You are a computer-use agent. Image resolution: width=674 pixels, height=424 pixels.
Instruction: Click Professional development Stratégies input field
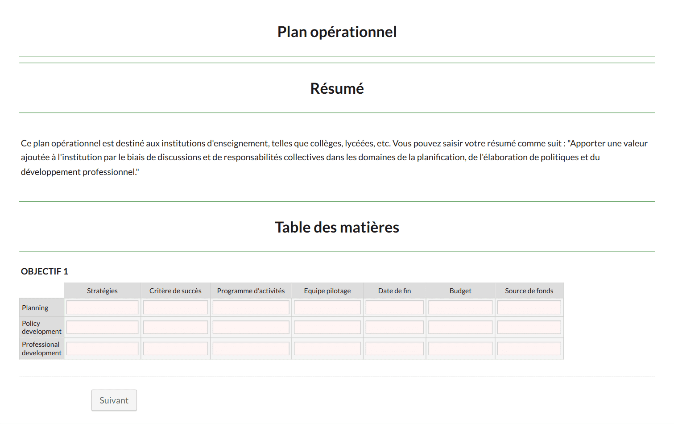point(102,349)
